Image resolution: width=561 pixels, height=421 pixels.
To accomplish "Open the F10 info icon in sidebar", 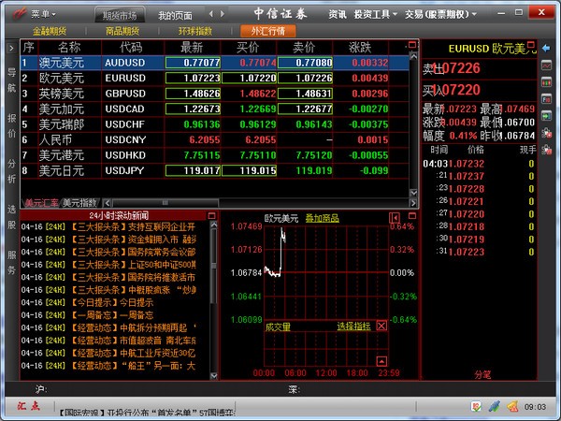I will (546, 99).
